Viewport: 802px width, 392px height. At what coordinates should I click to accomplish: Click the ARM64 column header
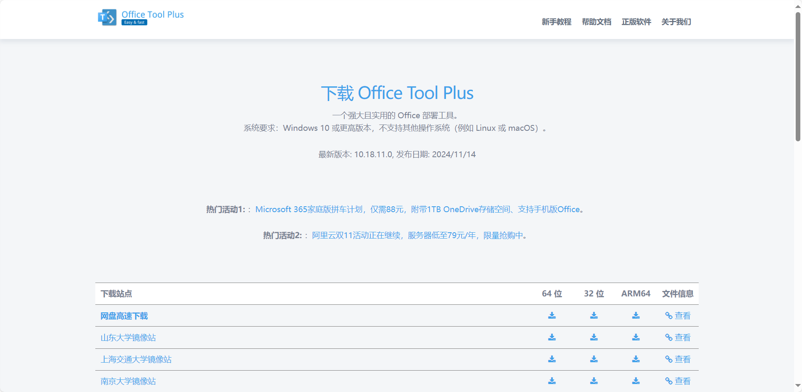[x=636, y=294]
